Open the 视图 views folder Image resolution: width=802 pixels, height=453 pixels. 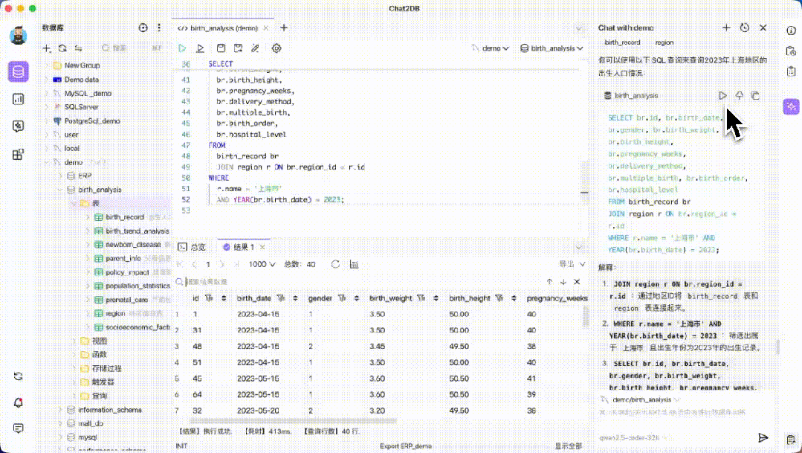[99, 341]
